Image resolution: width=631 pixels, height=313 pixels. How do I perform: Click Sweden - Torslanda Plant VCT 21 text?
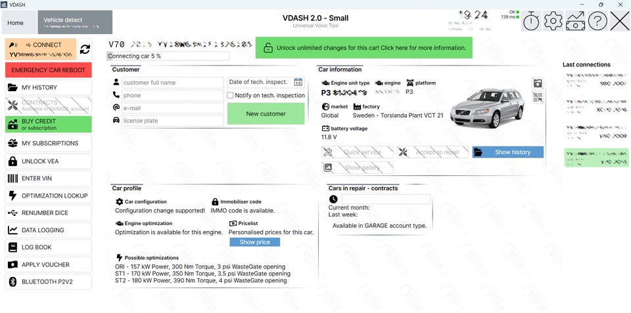pos(398,115)
